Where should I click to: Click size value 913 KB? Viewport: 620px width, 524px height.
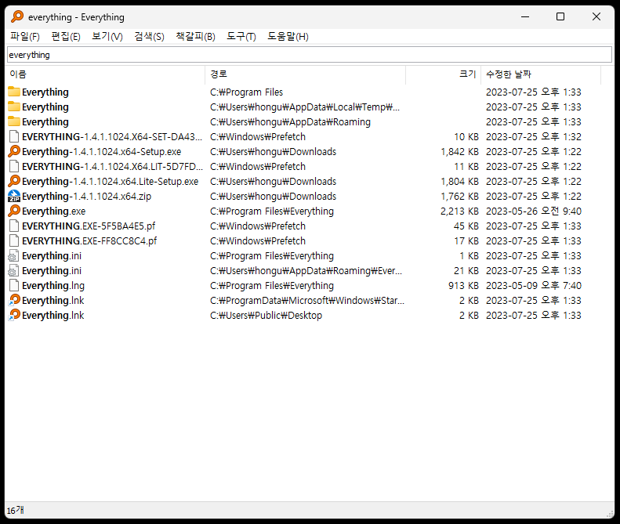463,286
